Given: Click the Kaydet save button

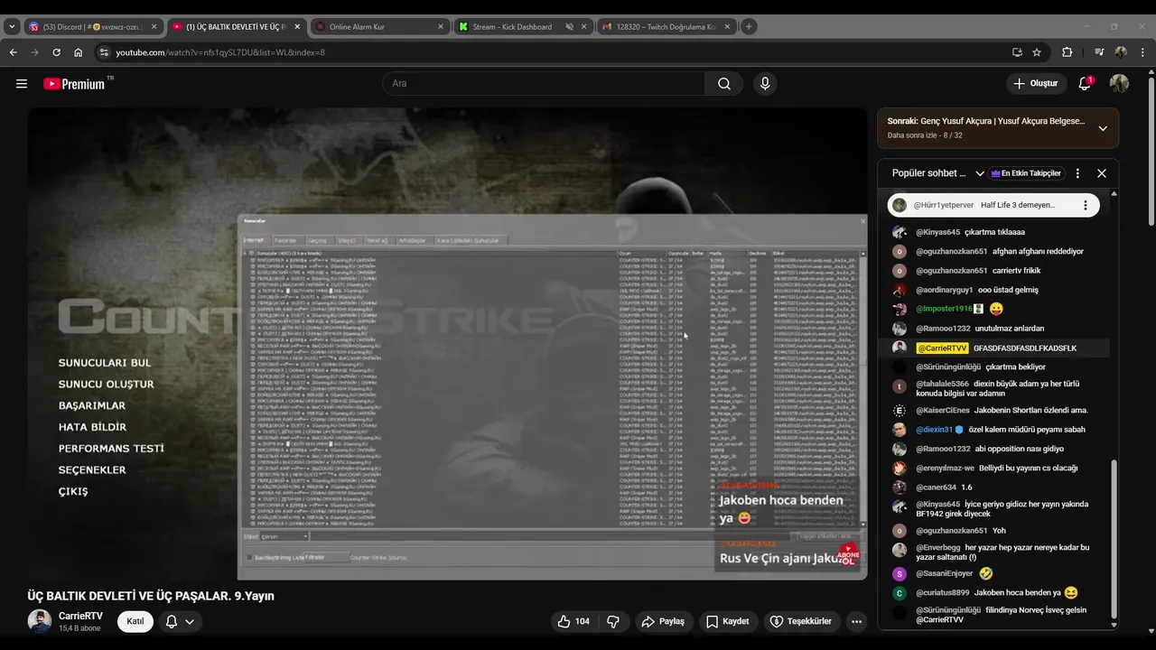Looking at the screenshot, I should 728,621.
